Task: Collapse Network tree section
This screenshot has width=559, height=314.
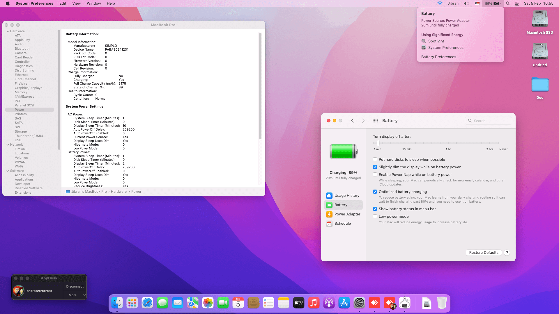Action: coord(8,145)
